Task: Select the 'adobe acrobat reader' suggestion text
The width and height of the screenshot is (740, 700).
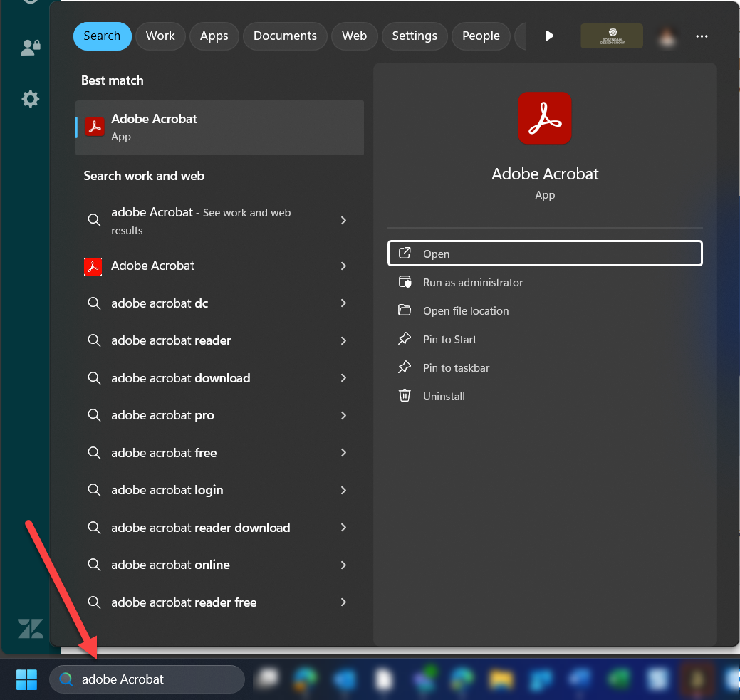Action: pyautogui.click(x=172, y=340)
